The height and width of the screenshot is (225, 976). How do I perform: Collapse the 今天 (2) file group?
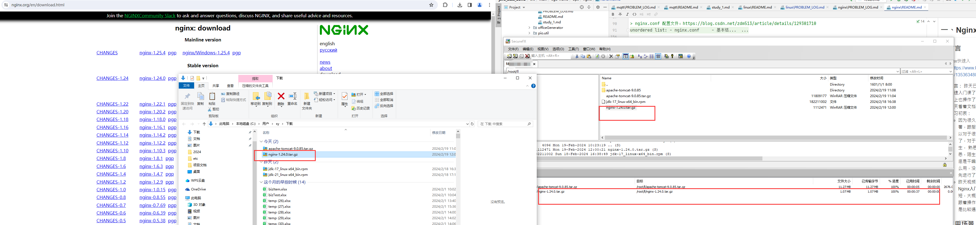point(261,141)
